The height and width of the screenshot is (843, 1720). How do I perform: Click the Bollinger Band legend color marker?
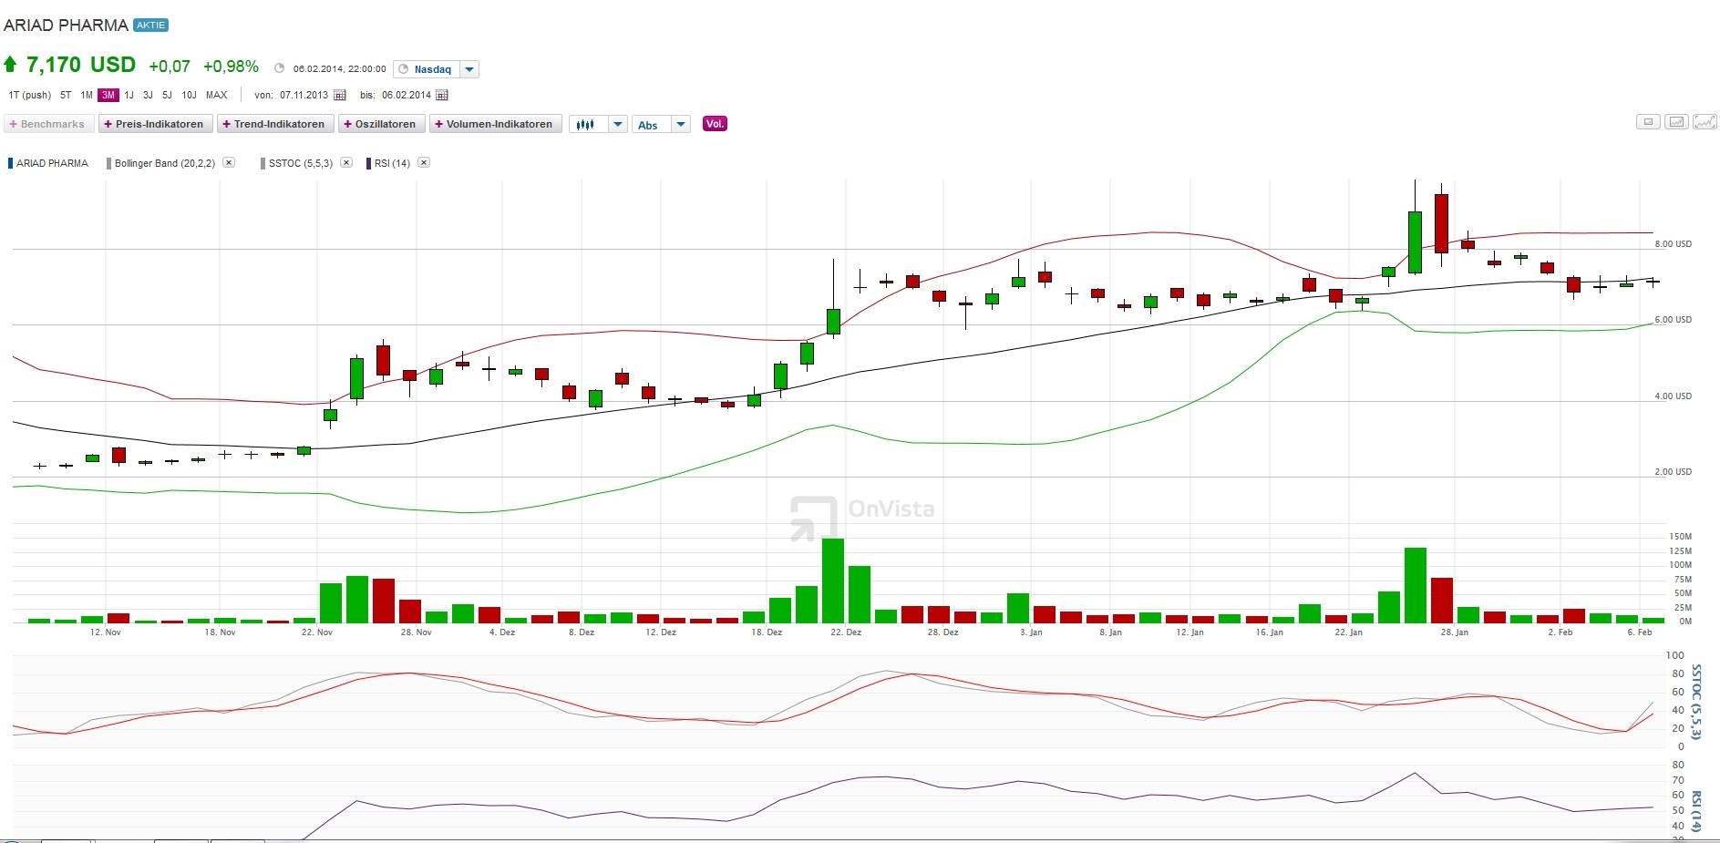(108, 163)
